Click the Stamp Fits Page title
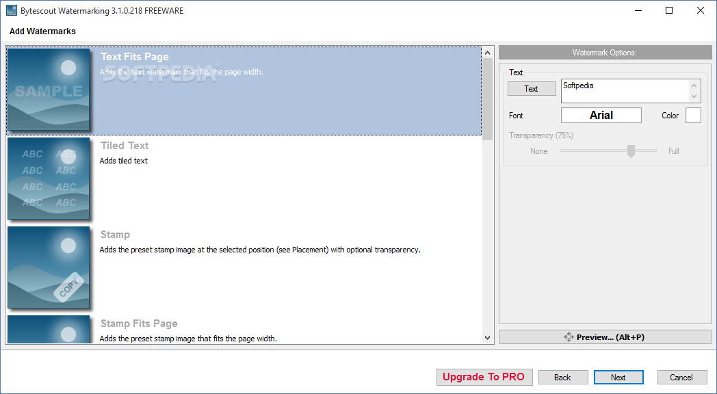 coord(139,324)
